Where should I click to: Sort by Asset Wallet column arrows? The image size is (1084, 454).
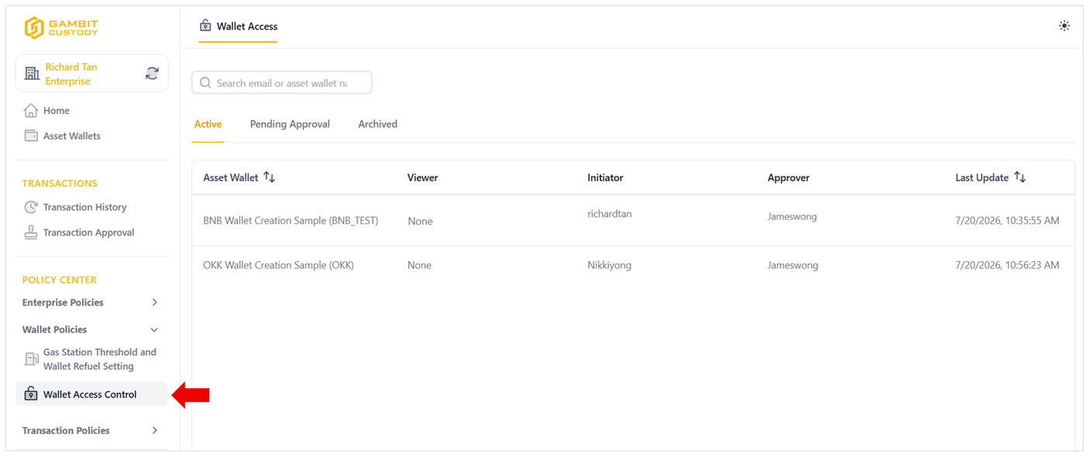click(x=270, y=177)
